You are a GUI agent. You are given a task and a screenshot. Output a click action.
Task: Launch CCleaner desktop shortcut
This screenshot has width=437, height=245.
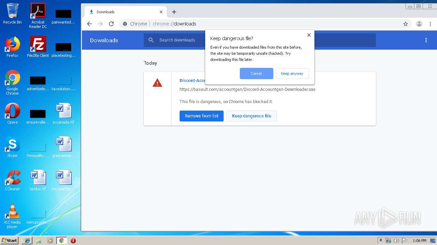[12, 180]
